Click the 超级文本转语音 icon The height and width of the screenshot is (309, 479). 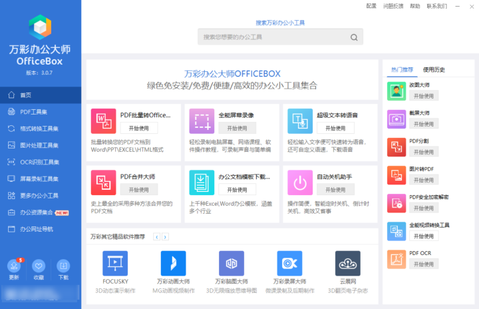tap(300, 121)
